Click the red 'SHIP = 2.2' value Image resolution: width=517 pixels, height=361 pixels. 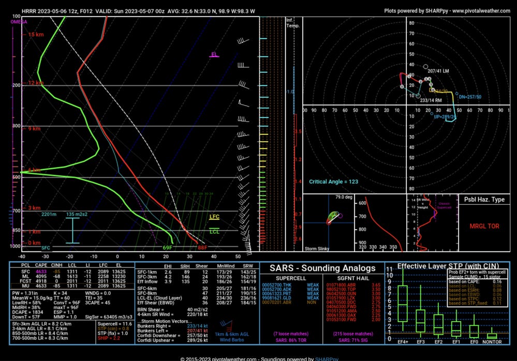108,338
